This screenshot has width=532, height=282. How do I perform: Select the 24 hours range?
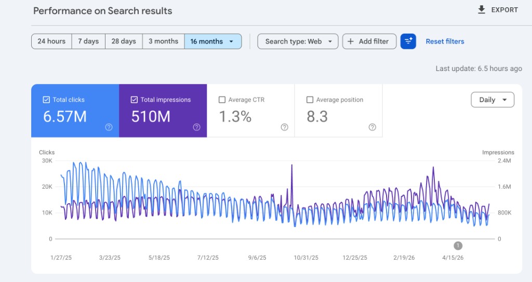[x=51, y=41]
